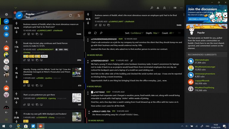Upvote the VETTEWIZ comment
This screenshot has width=229, height=129.
(x=88, y=92)
